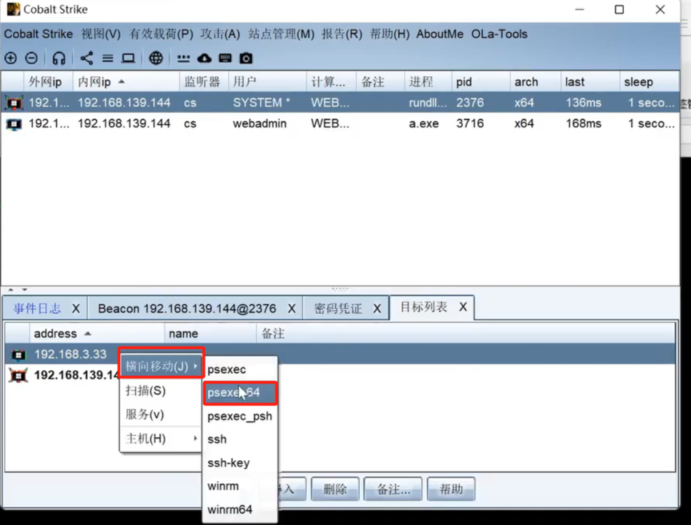Select winrm in the lateral movement submenu
Viewport: 691px width, 525px height.
tap(240, 487)
